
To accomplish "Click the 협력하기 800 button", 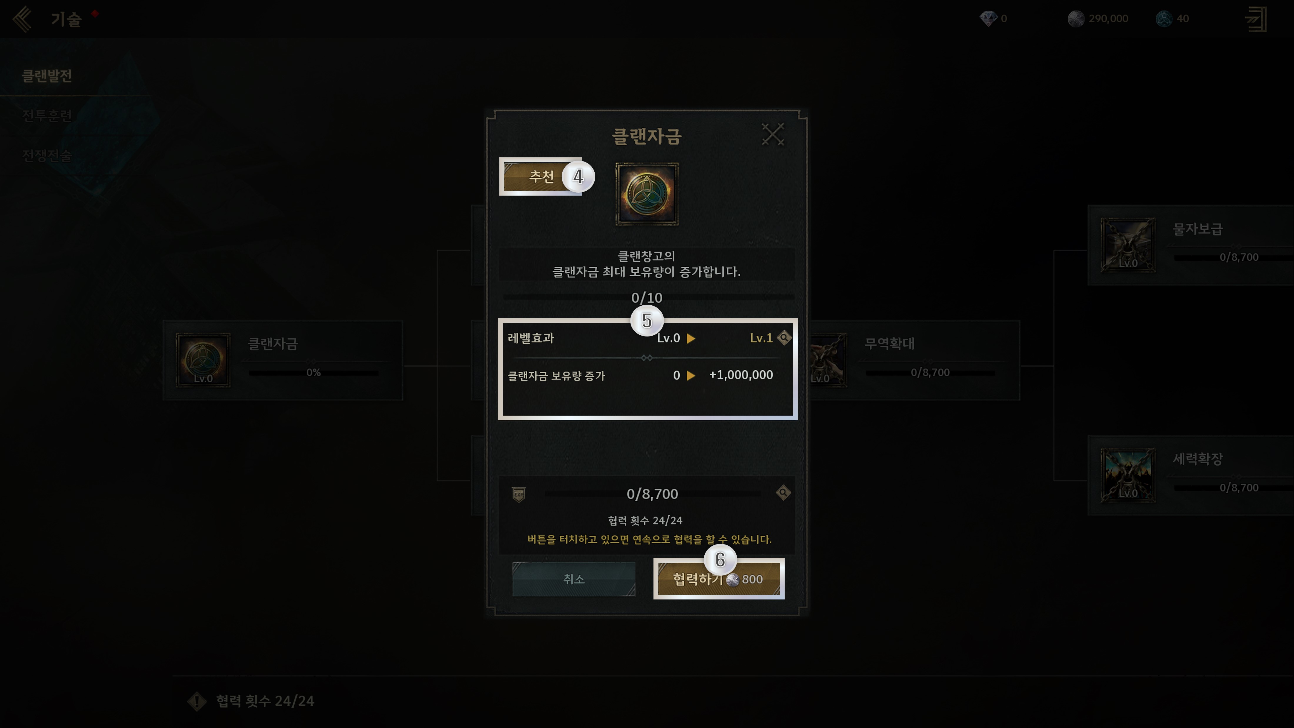I will click(x=718, y=579).
